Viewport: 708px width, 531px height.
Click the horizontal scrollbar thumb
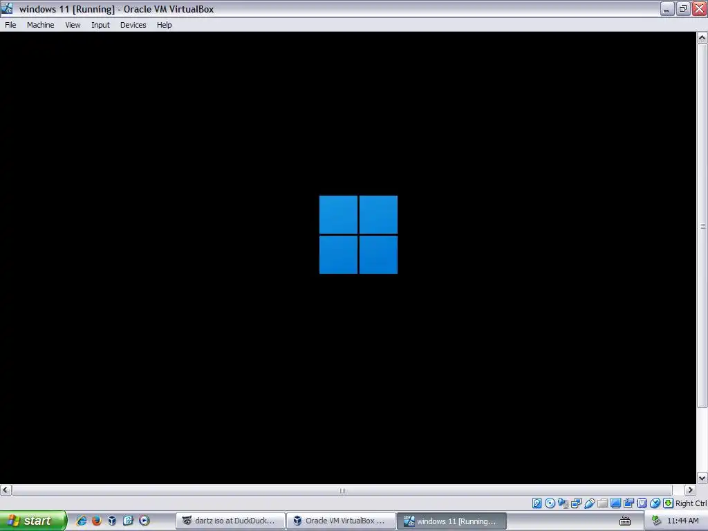(342, 490)
